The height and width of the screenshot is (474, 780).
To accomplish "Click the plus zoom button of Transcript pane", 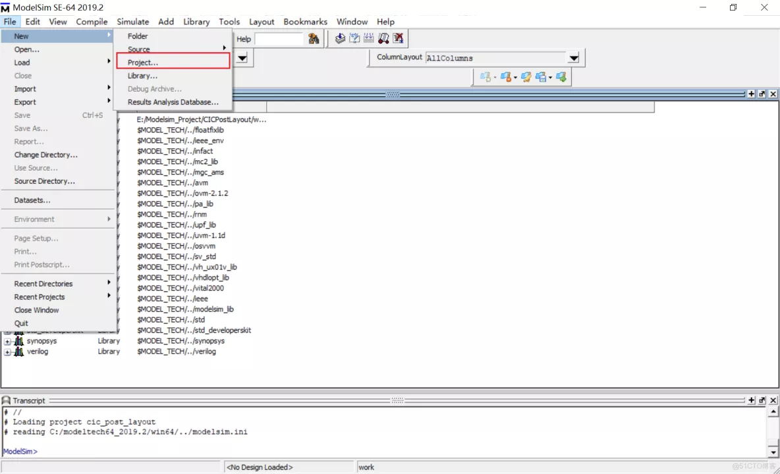I will (751, 400).
